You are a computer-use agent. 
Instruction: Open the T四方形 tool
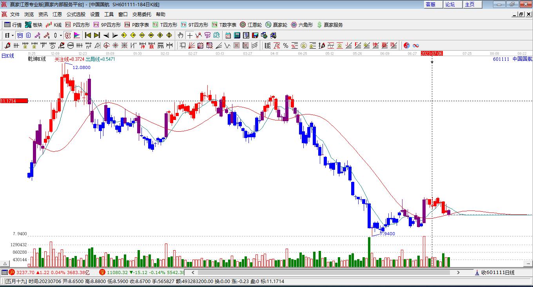[165, 25]
